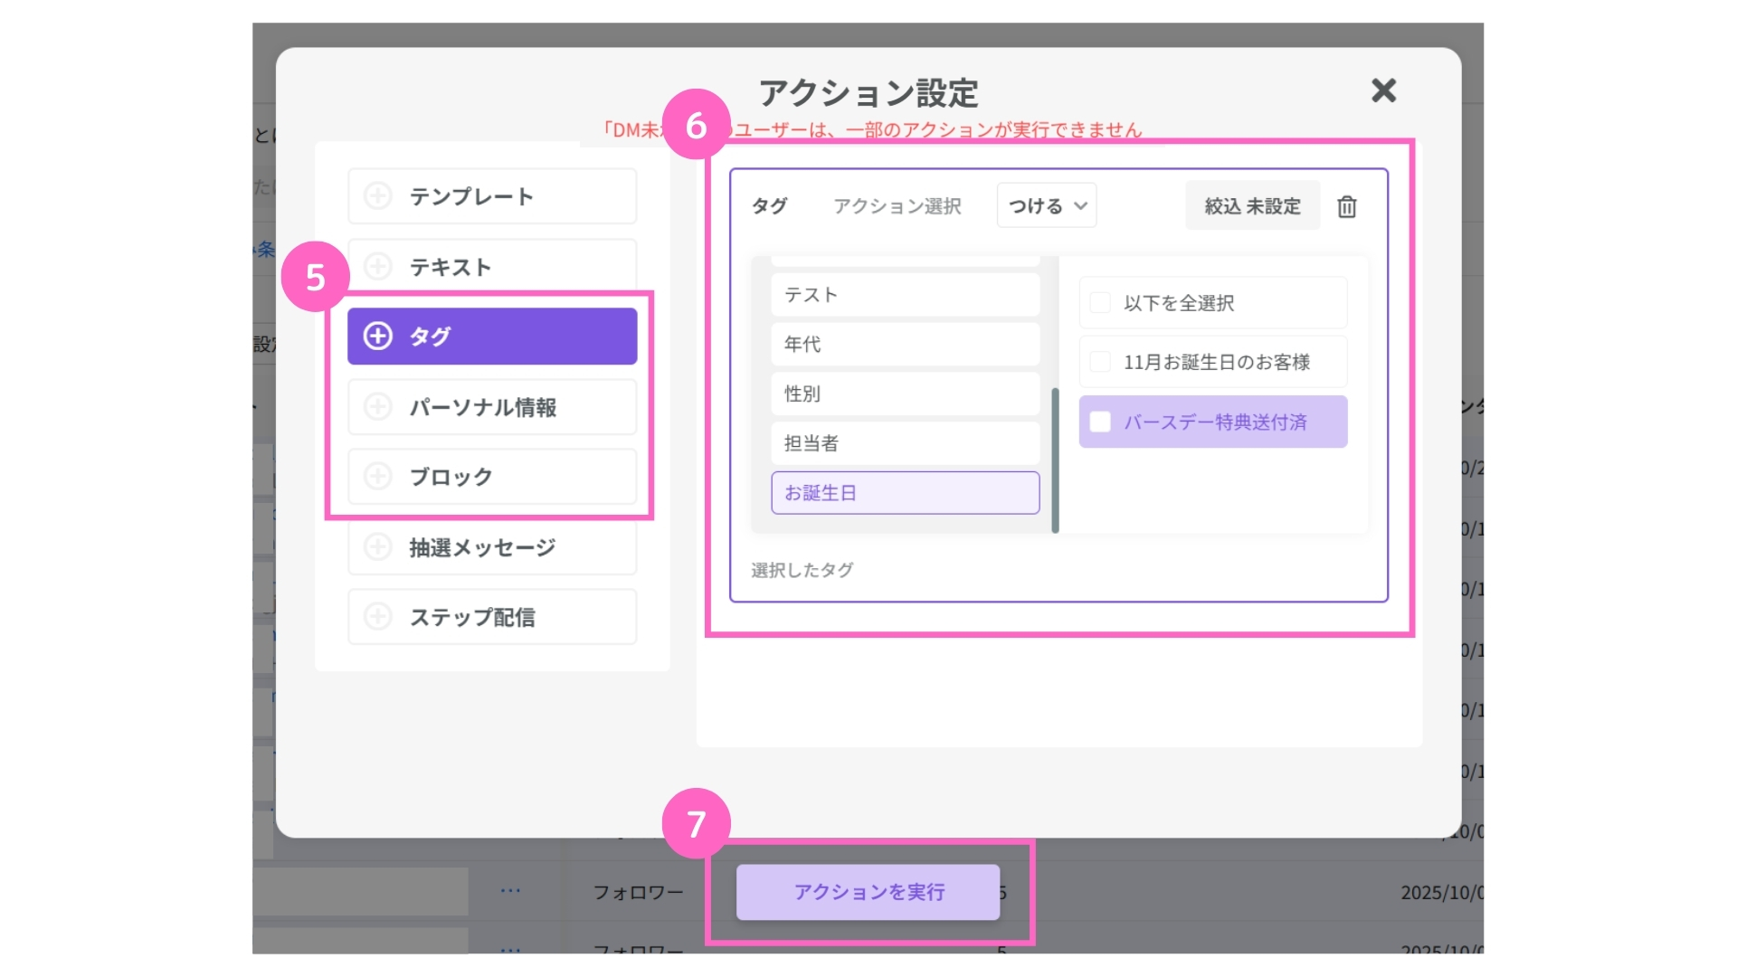1737x977 pixels.
Task: Click plus icon next to パーソナル情報
Action: [377, 406]
